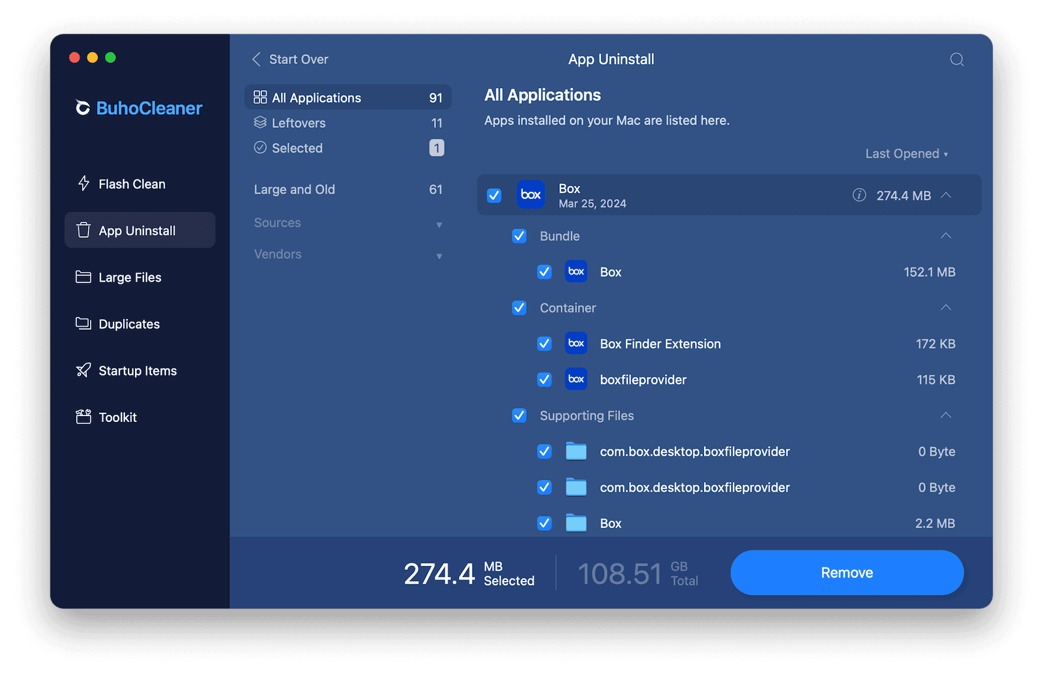The image size is (1043, 675).
Task: Click the Startup Items rocket icon
Action: click(83, 370)
